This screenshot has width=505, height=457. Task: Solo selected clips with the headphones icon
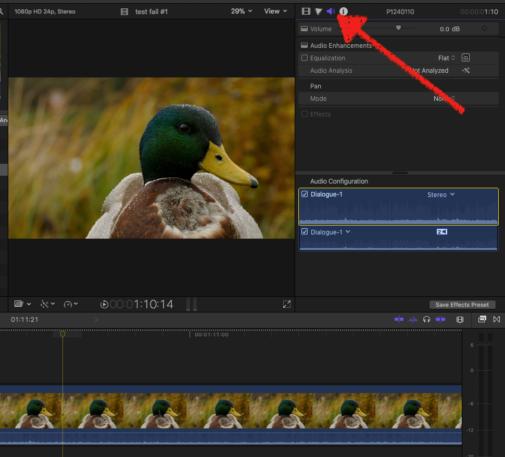click(427, 319)
